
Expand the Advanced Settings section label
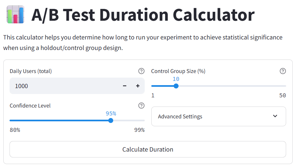click(180, 116)
